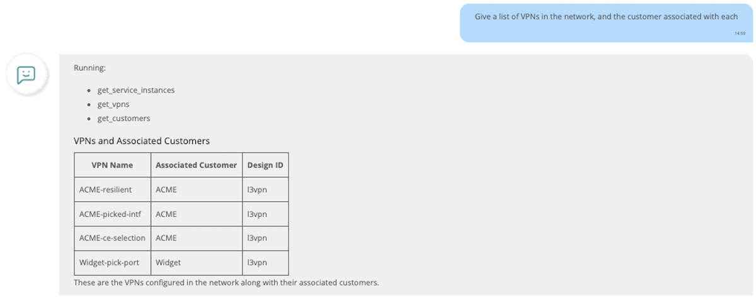This screenshot has width=756, height=300.
Task: Select the Widget-pick-port table cell
Action: pos(112,263)
